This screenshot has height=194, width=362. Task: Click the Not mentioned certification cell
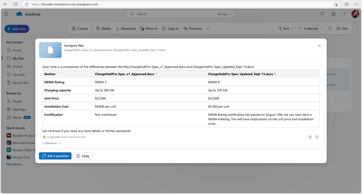pyautogui.click(x=106, y=115)
